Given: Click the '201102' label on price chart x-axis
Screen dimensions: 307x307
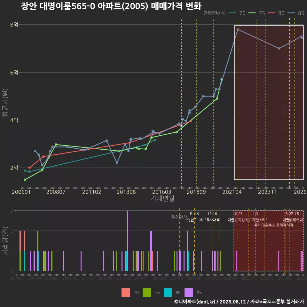Looking at the screenshot, I should click(x=92, y=192).
